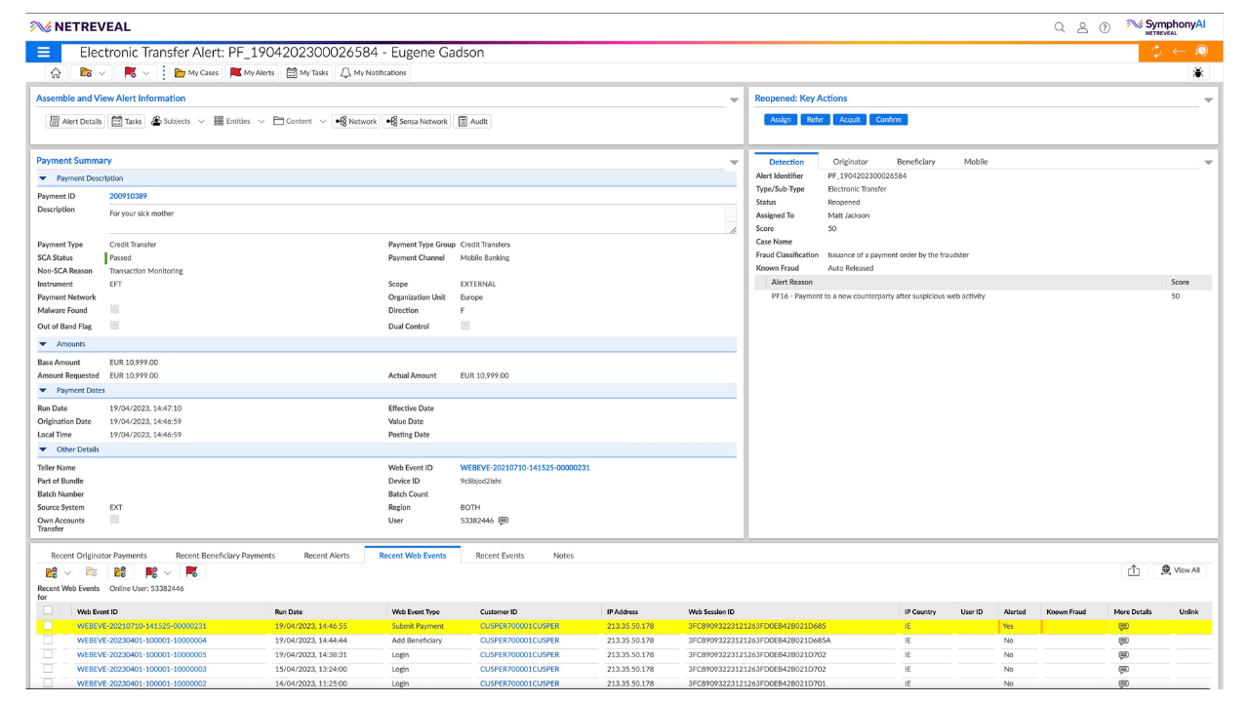Collapse the Payment Description section

point(43,178)
